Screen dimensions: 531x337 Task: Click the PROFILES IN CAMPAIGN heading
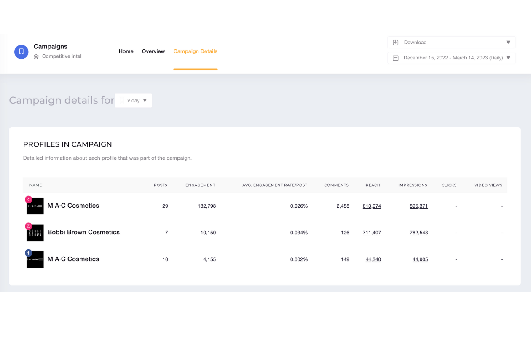(67, 144)
